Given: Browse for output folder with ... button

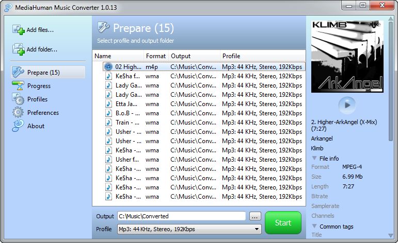Looking at the screenshot, I should [x=255, y=216].
